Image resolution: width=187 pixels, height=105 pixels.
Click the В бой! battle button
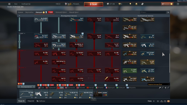94,4
